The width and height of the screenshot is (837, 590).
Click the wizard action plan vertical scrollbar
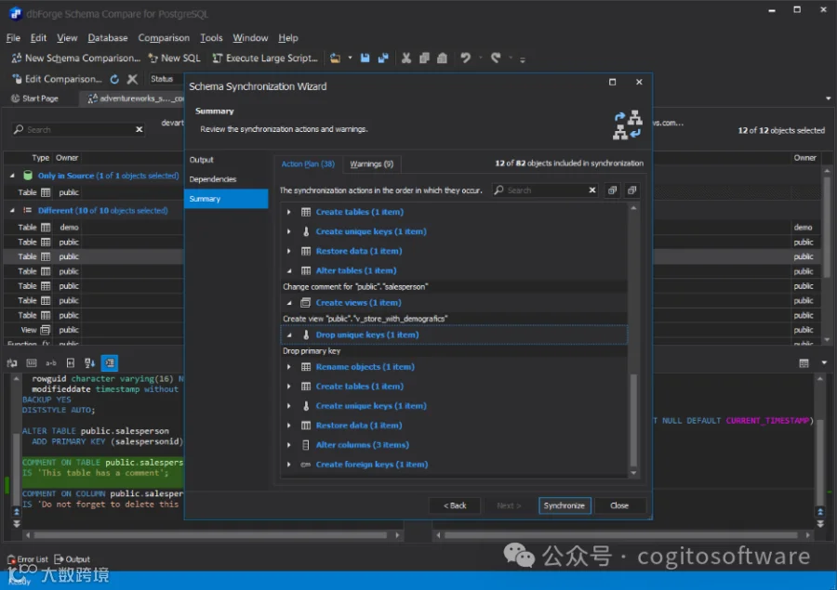[x=633, y=420]
